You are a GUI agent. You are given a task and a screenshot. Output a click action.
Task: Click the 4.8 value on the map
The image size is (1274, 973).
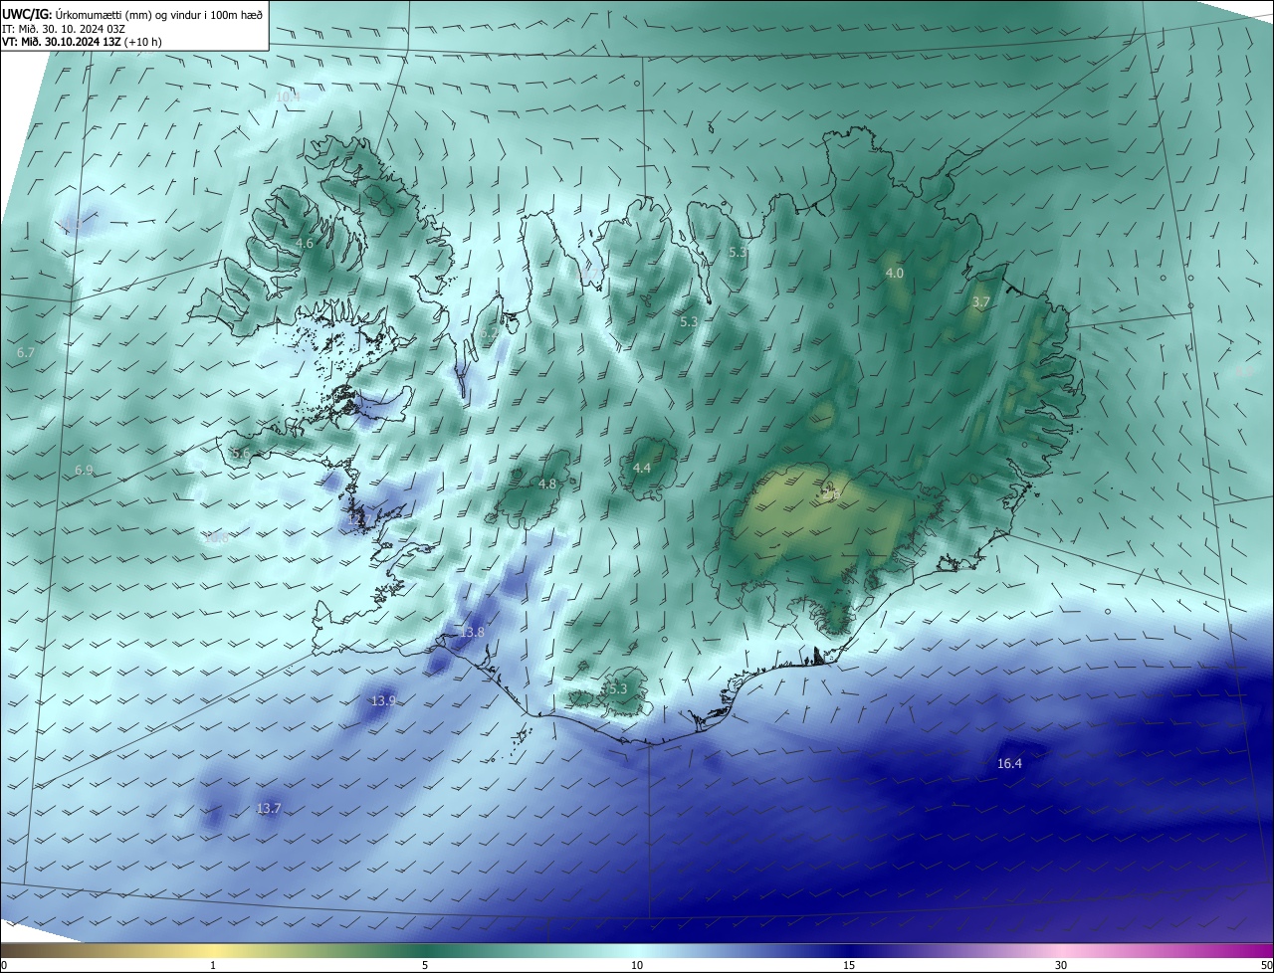coord(547,484)
